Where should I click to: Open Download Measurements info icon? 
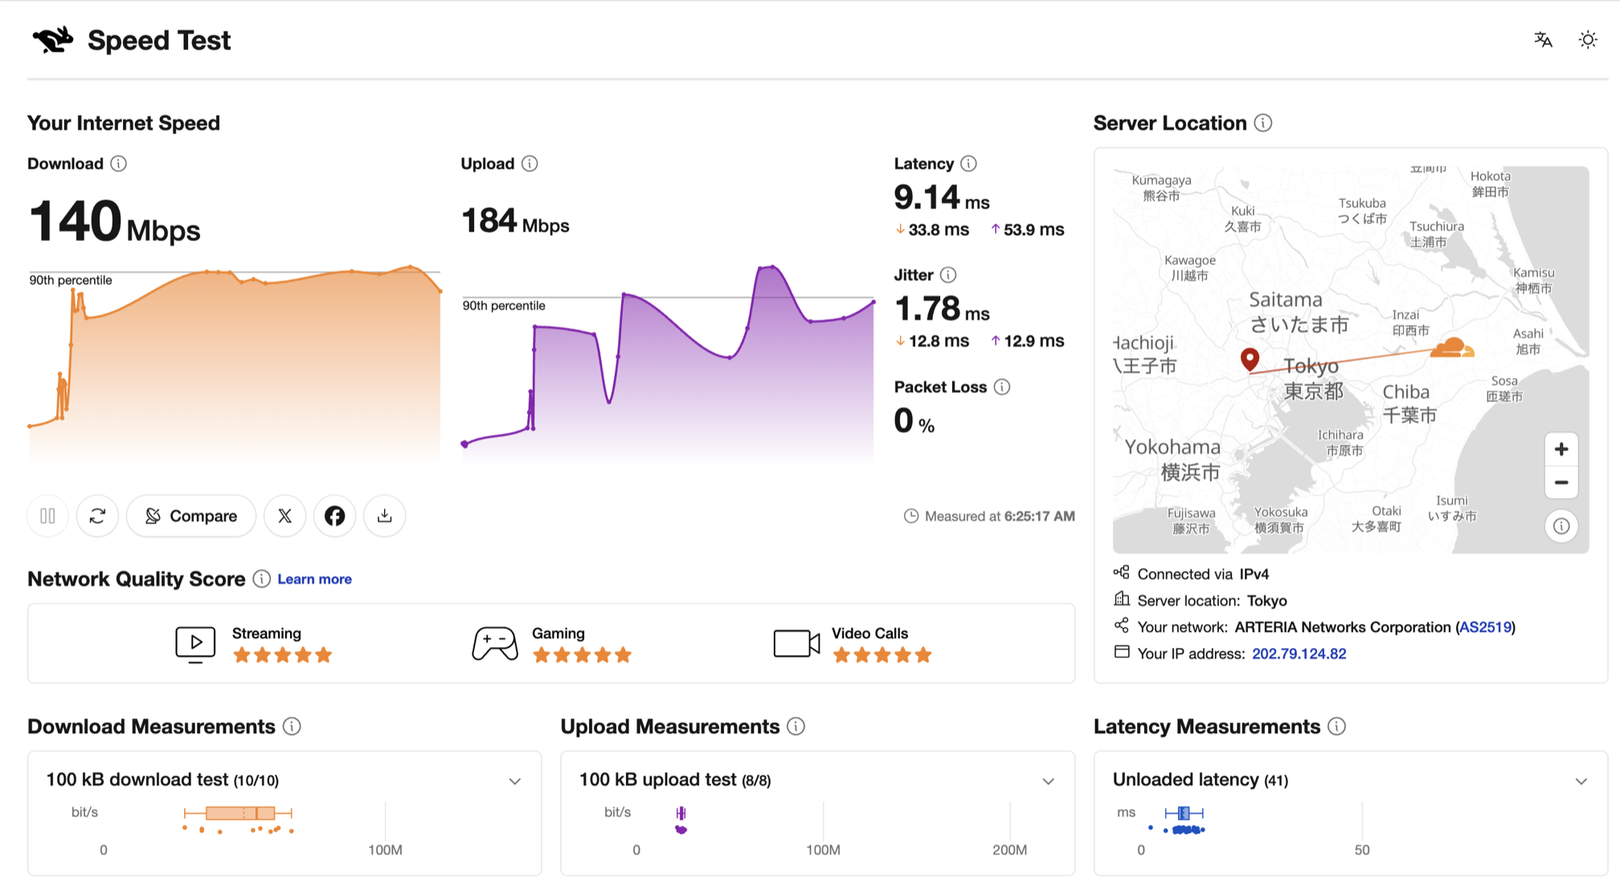coord(292,727)
